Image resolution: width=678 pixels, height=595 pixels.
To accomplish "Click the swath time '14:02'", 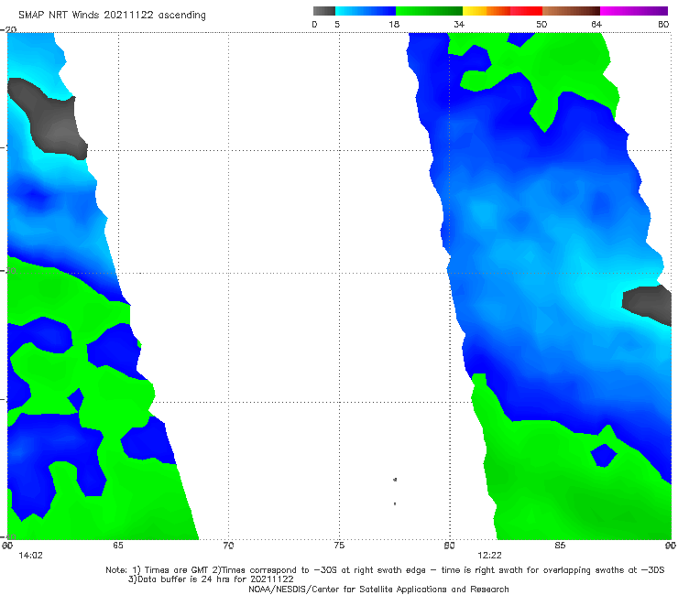I will [31, 556].
